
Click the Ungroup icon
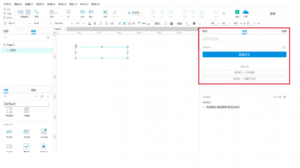click(115, 12)
